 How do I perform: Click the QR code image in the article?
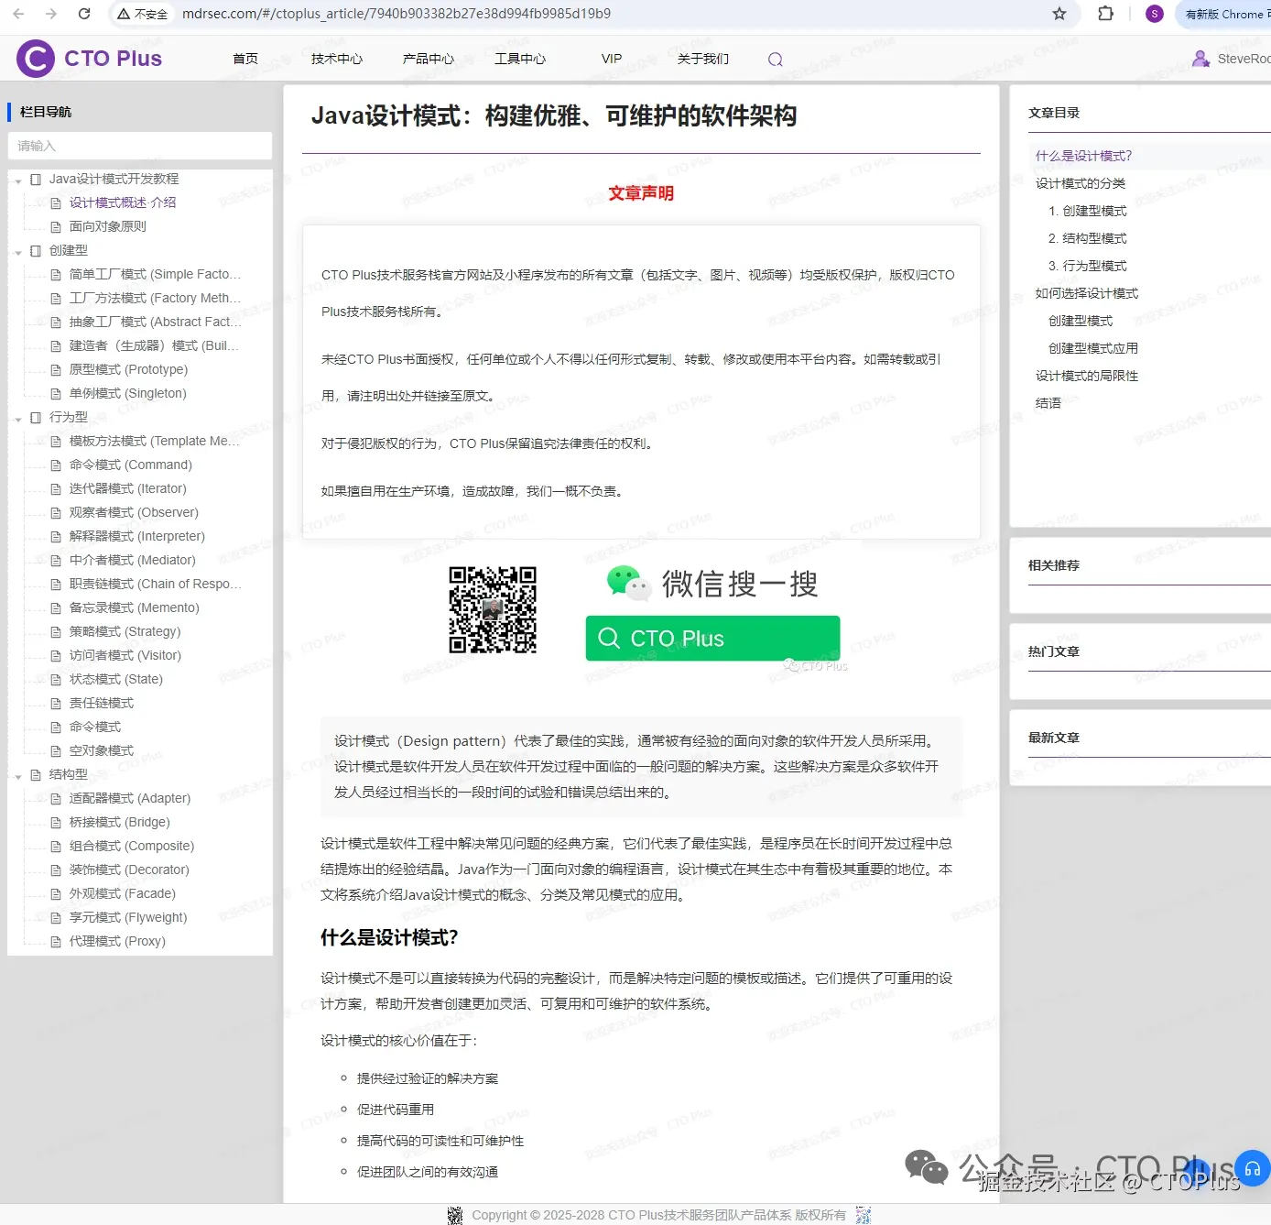tap(492, 610)
